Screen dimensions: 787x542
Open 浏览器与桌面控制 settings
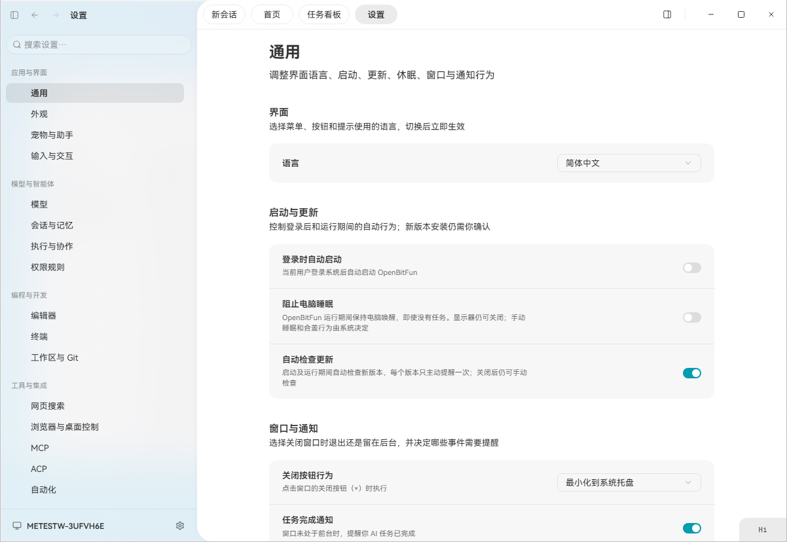pos(95,427)
